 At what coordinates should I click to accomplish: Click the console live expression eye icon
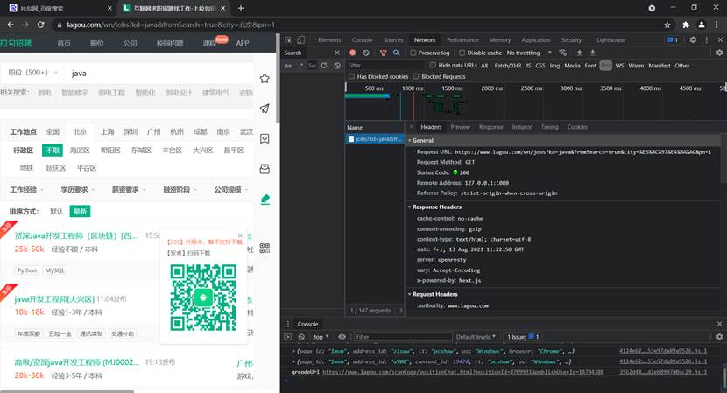tap(342, 337)
